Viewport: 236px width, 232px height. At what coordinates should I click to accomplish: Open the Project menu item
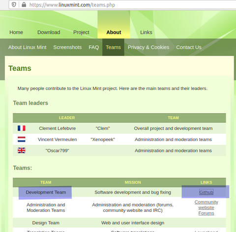81,32
